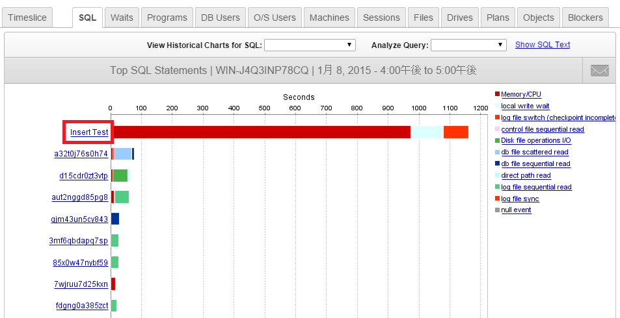The width and height of the screenshot is (620, 318).
Task: Open SQL fdgng0a385zct
Action: (82, 306)
